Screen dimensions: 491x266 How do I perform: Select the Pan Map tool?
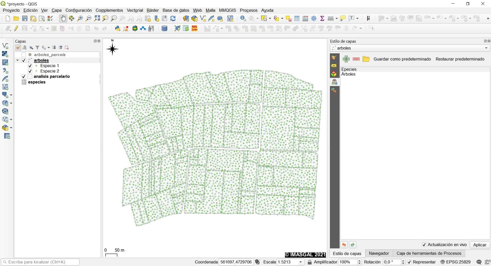(x=63, y=18)
